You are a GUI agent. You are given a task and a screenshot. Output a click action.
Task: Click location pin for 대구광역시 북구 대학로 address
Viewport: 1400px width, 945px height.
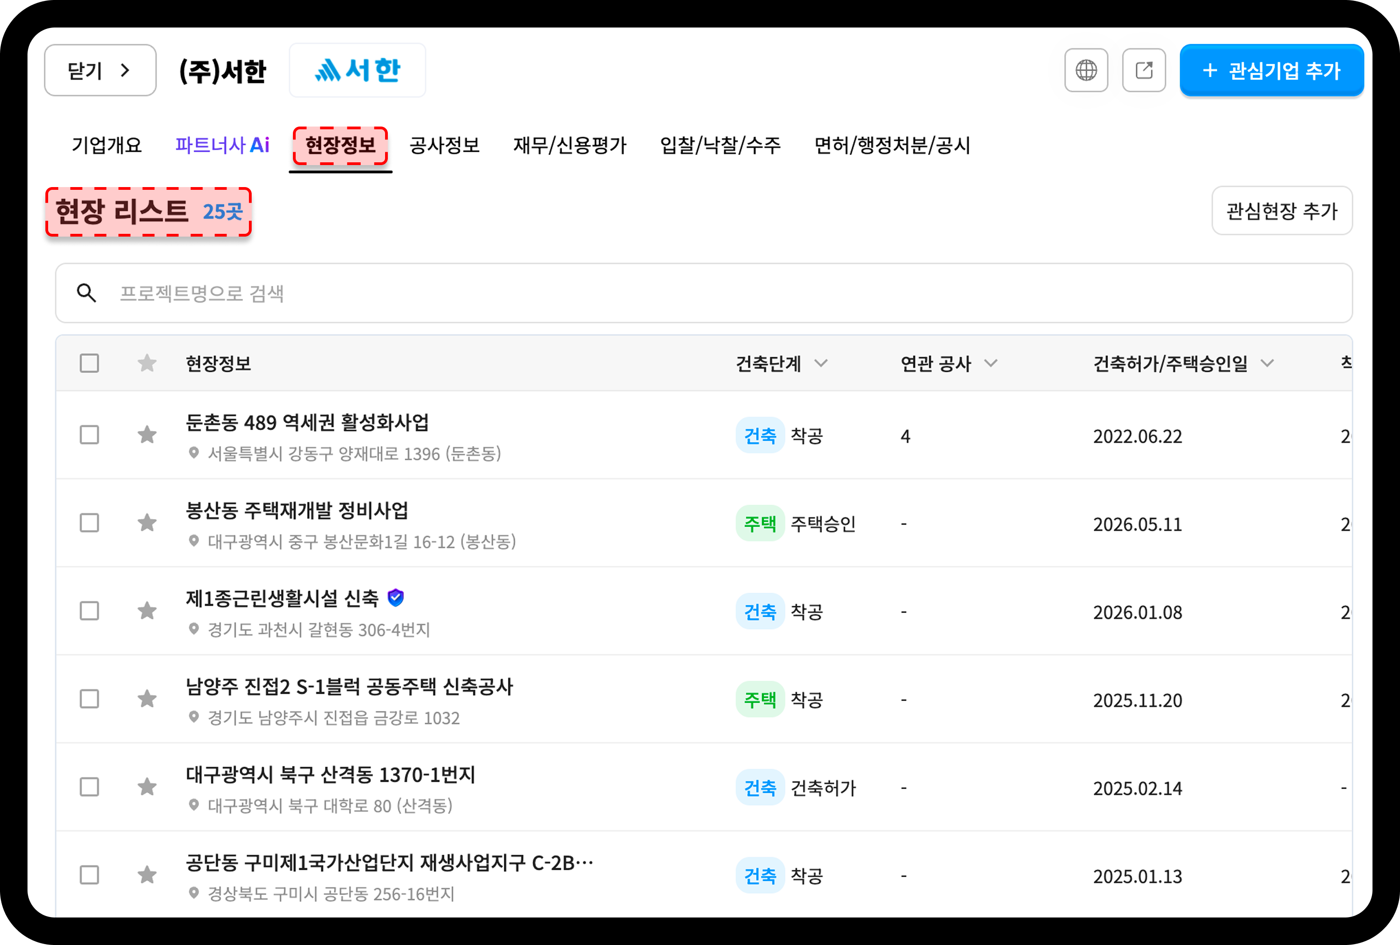coord(193,805)
